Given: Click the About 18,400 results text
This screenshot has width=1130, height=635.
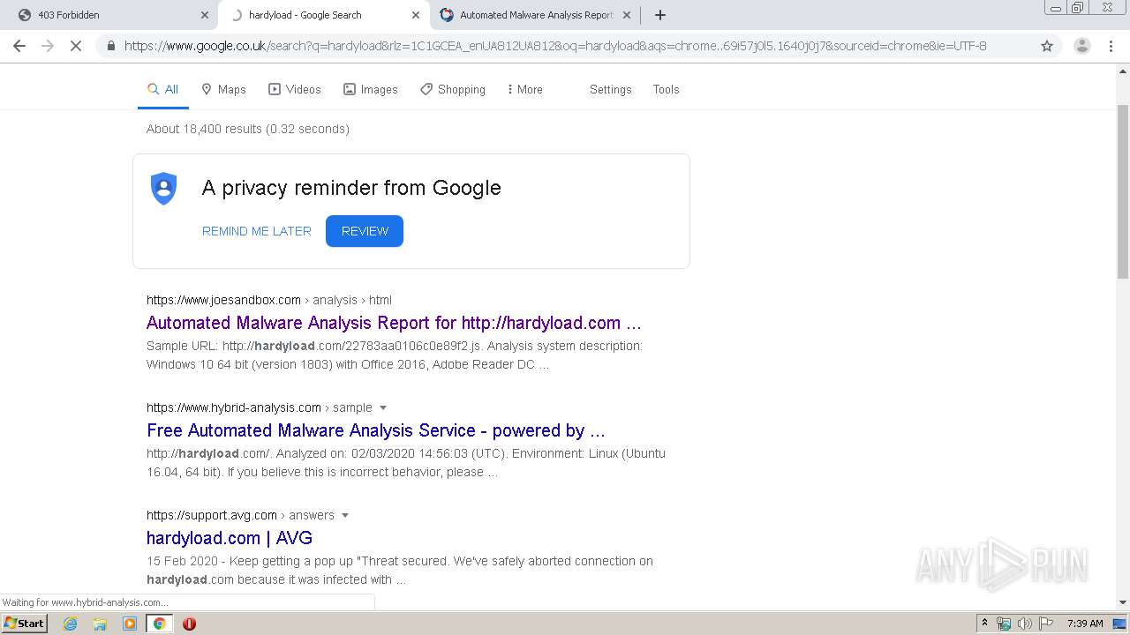Looking at the screenshot, I should [247, 129].
